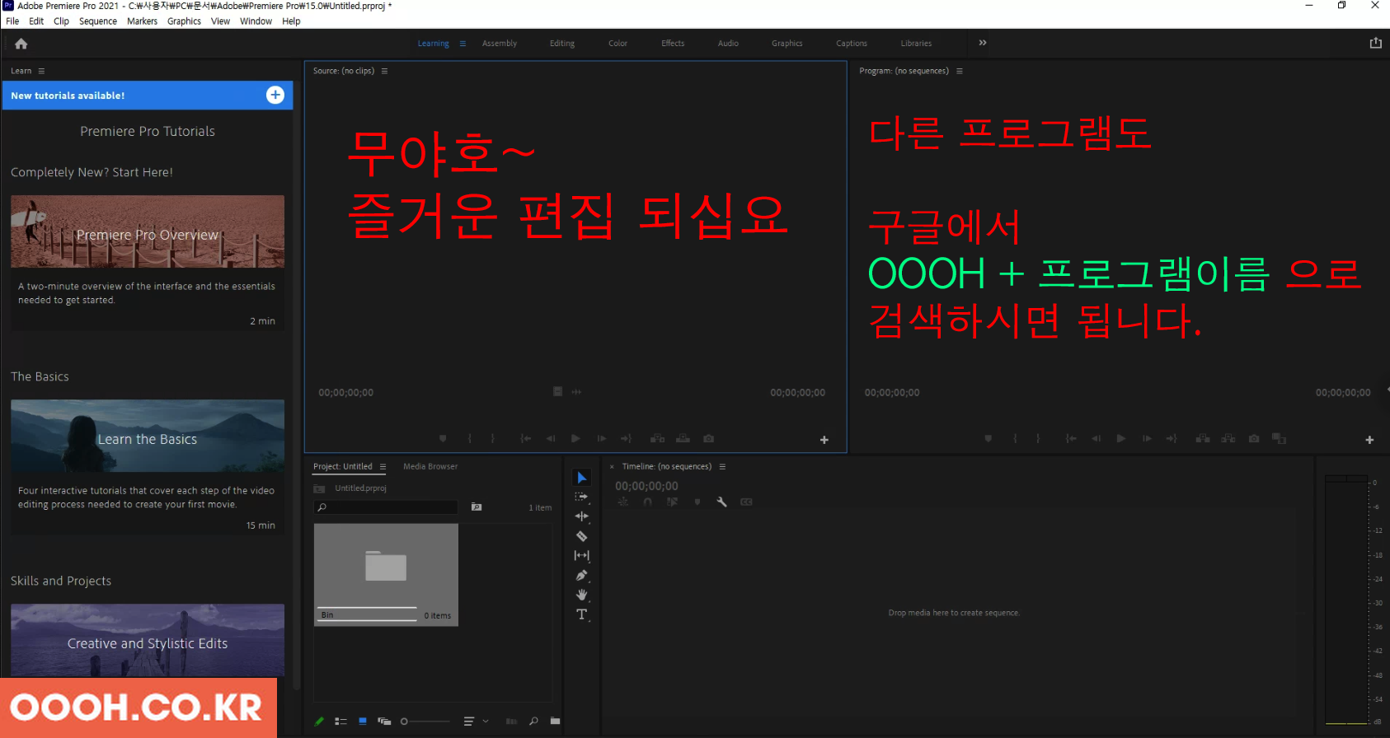Image resolution: width=1390 pixels, height=738 pixels.
Task: Open Program monitor panel menu
Action: pyautogui.click(x=959, y=71)
